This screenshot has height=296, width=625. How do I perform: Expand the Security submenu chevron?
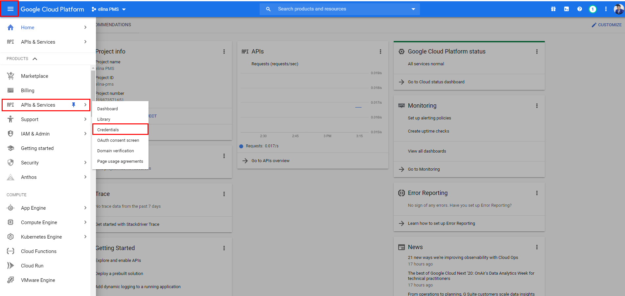pos(85,162)
